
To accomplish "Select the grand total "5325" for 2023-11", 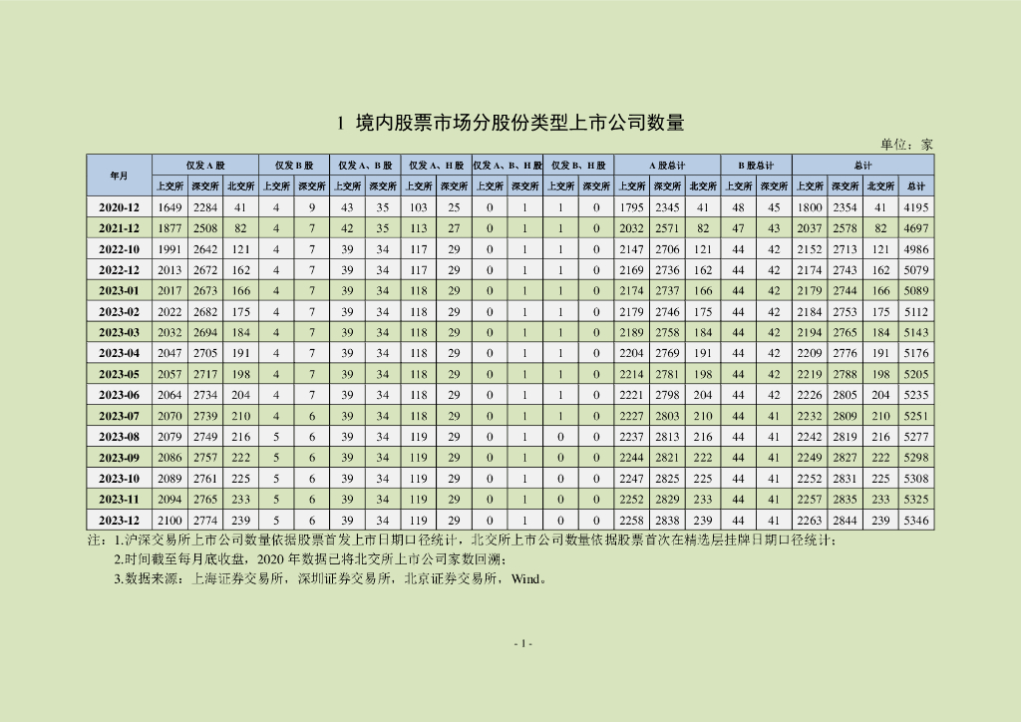I will click(x=916, y=500).
